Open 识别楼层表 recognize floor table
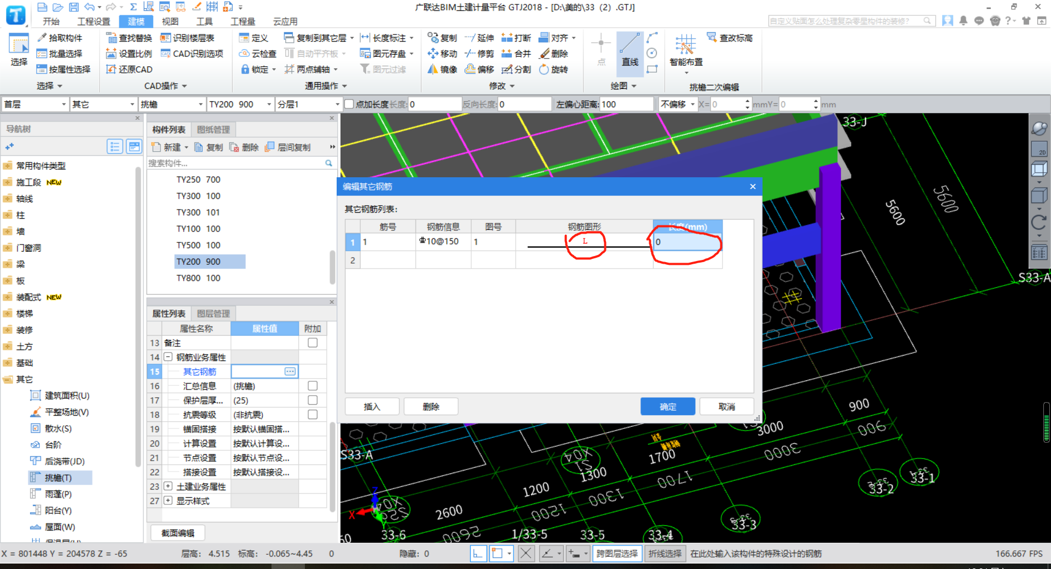This screenshot has height=569, width=1051. pos(187,38)
